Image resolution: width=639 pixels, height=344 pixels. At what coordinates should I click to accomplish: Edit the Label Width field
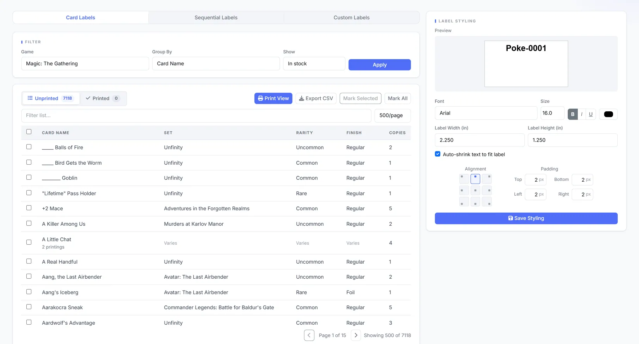[x=480, y=140]
